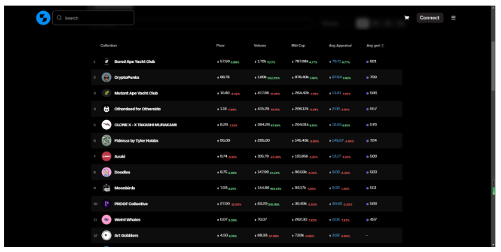Click the vertical page scrollbar
This screenshot has height=252, width=501.
coord(493,126)
